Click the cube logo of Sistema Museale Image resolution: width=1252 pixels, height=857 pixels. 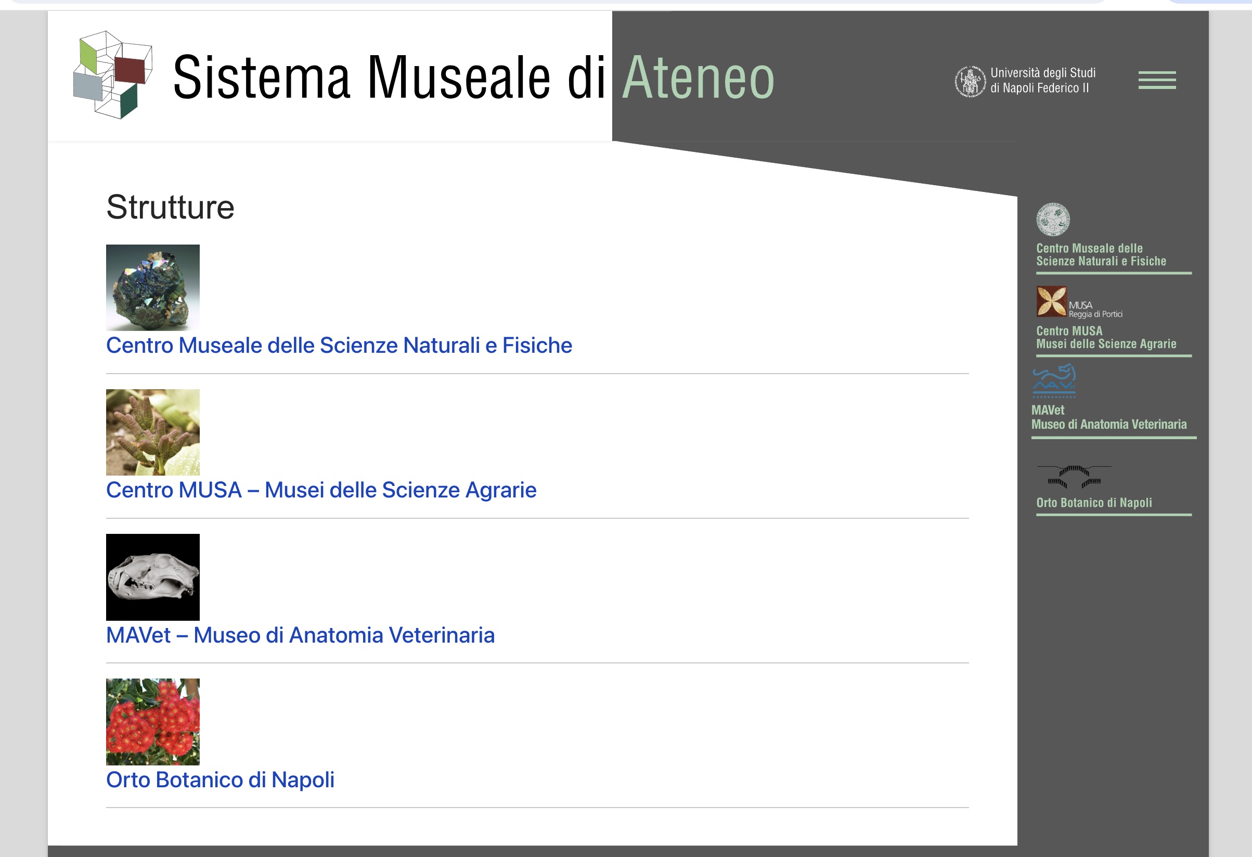pos(113,75)
